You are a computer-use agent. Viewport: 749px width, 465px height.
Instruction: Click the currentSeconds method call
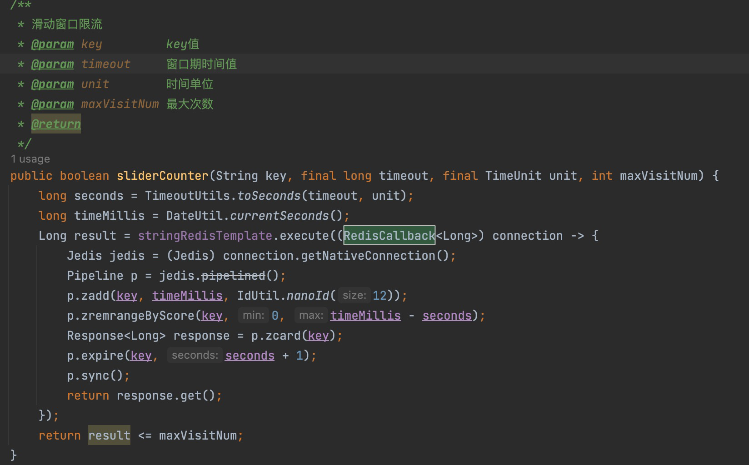(x=280, y=216)
